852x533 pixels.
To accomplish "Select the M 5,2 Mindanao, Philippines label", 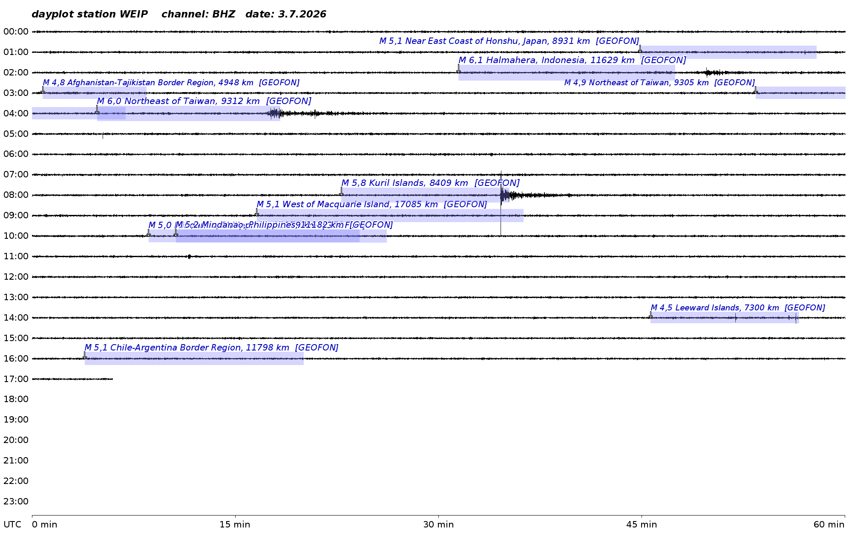I will pyautogui.click(x=284, y=225).
